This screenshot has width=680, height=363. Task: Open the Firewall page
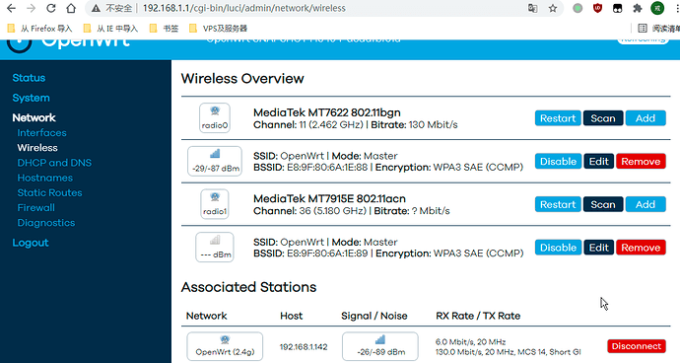(x=36, y=207)
